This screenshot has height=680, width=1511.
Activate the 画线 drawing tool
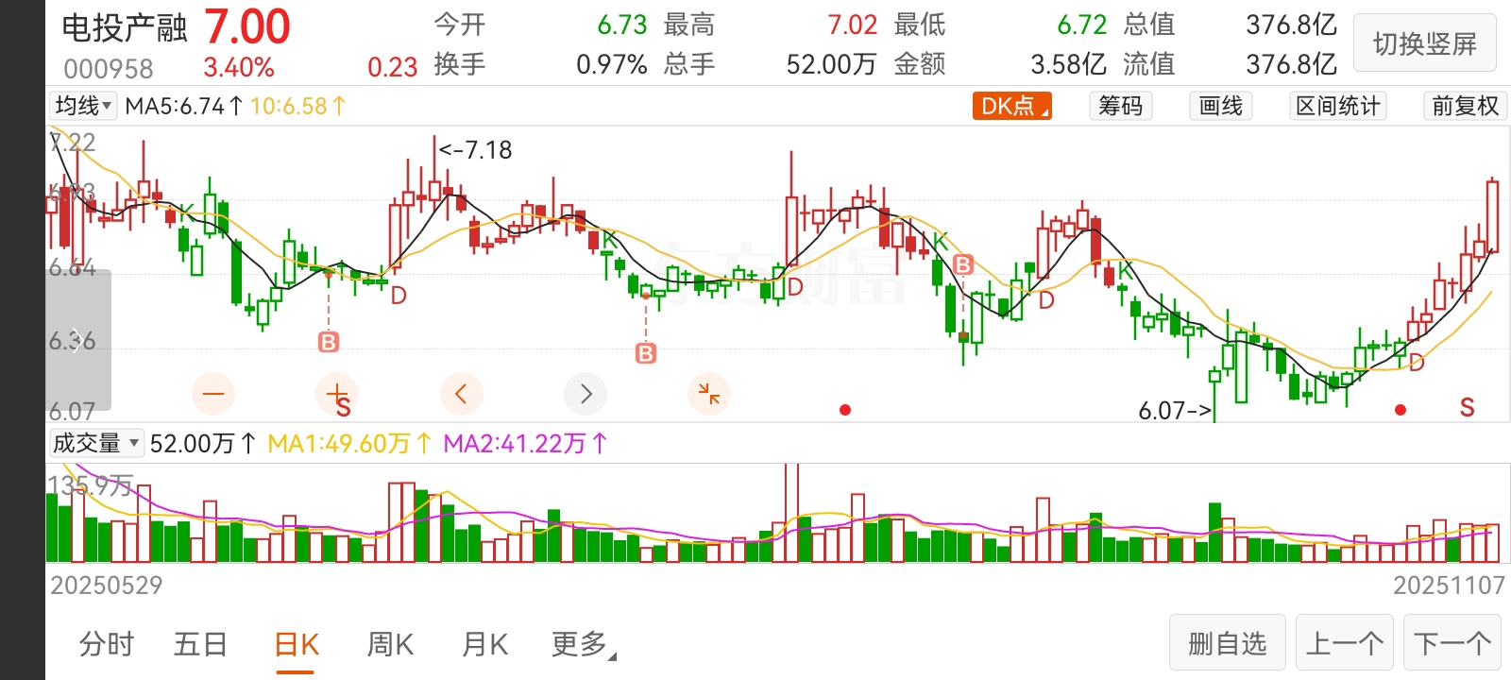click(1221, 106)
